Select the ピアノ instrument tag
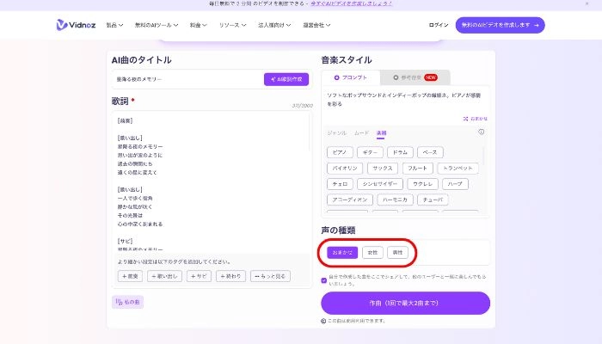 pyautogui.click(x=340, y=152)
